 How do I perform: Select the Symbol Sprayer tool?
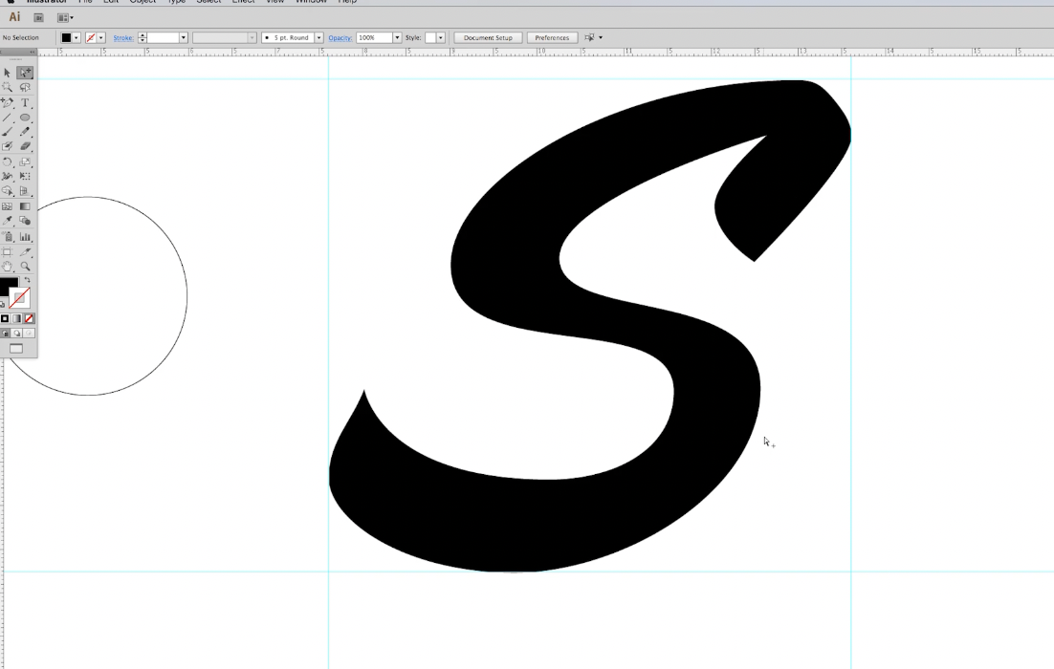click(x=8, y=237)
